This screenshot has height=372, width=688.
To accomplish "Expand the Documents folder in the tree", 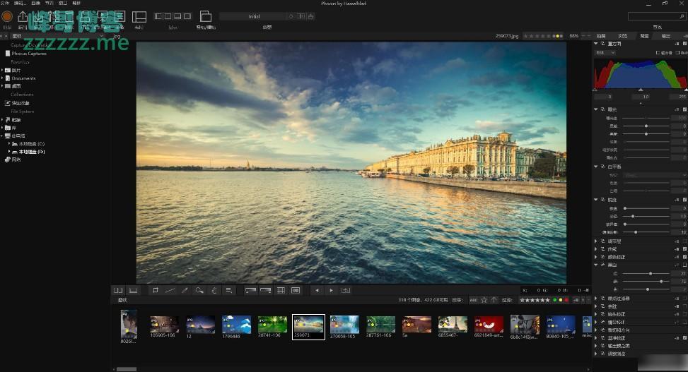I will [3, 78].
